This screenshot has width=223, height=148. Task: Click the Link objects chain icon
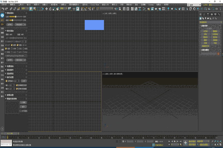pyautogui.click(x=11, y=9)
